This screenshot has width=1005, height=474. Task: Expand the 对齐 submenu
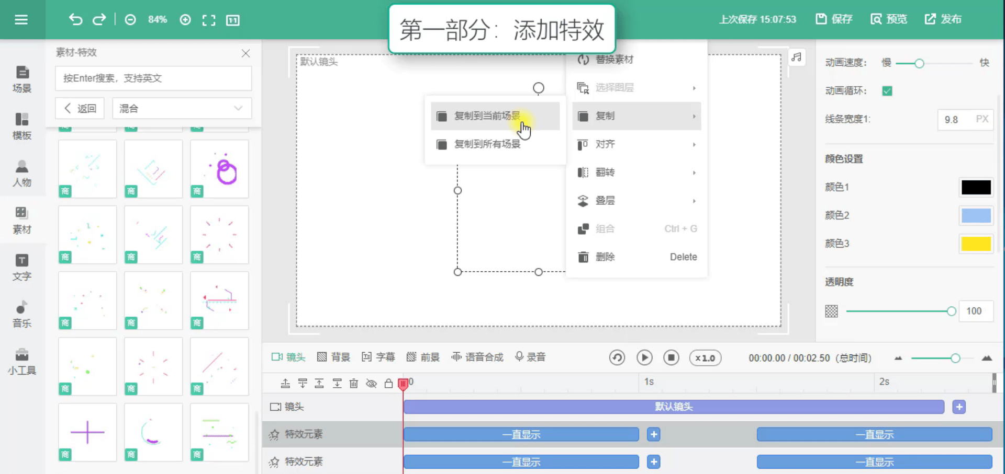[636, 144]
